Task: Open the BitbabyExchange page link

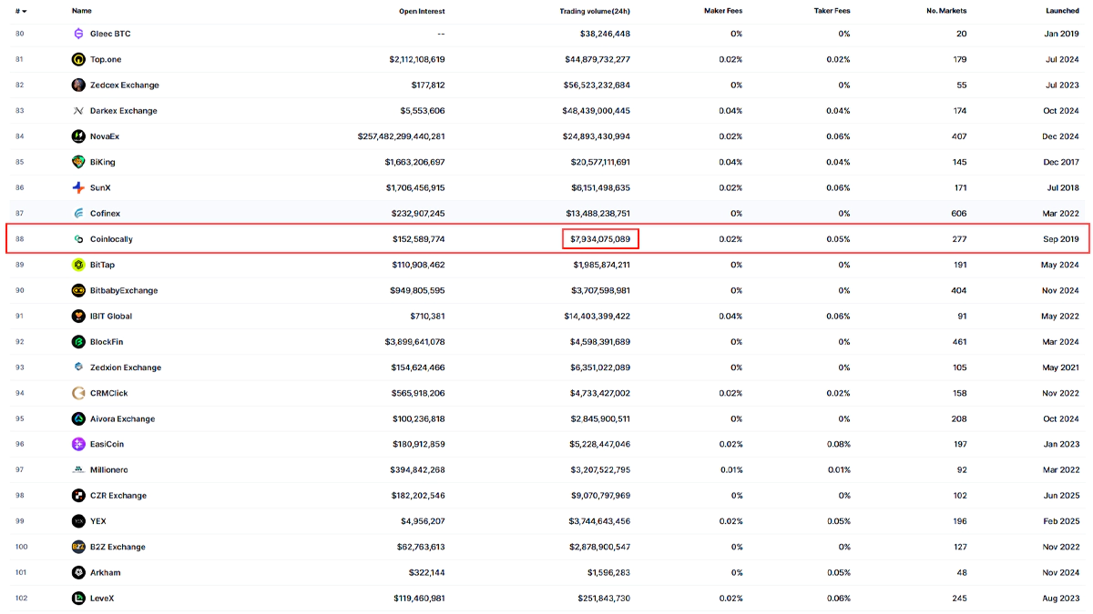Action: (124, 290)
